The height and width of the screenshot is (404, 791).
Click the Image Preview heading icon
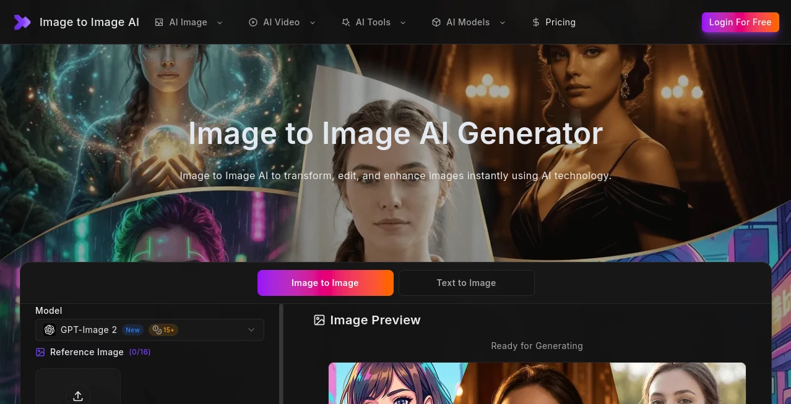point(319,320)
